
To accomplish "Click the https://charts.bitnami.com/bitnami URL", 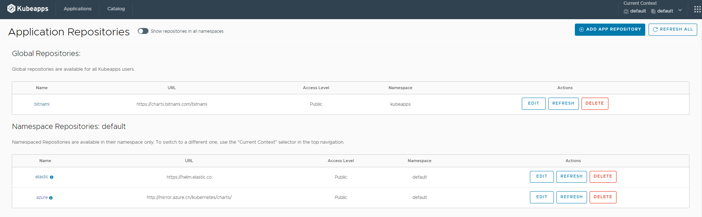I will 172,104.
